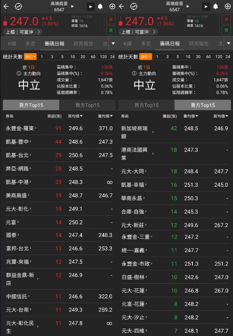
Task: Tap the 主力動向 info icon on the buyers screen
Action: (19, 74)
